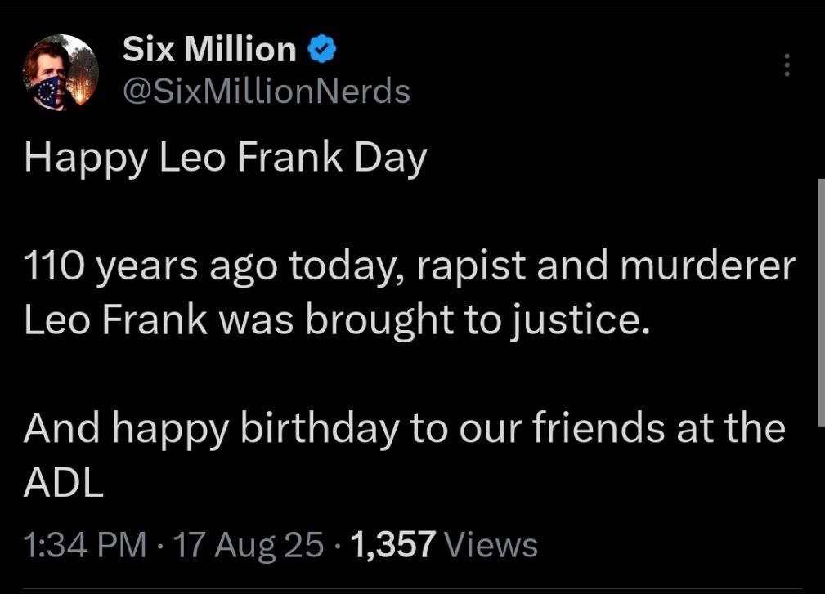Click the line ending with "to justice."
Viewport: 825px width, 594px height.
pyautogui.click(x=337, y=320)
